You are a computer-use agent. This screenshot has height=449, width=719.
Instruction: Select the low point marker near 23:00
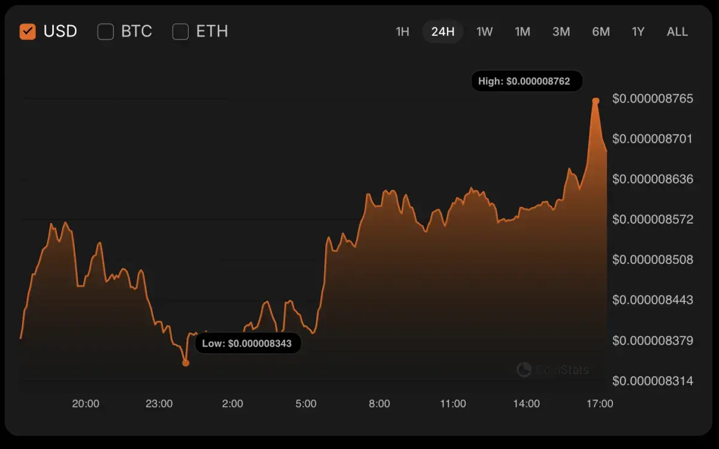(186, 363)
